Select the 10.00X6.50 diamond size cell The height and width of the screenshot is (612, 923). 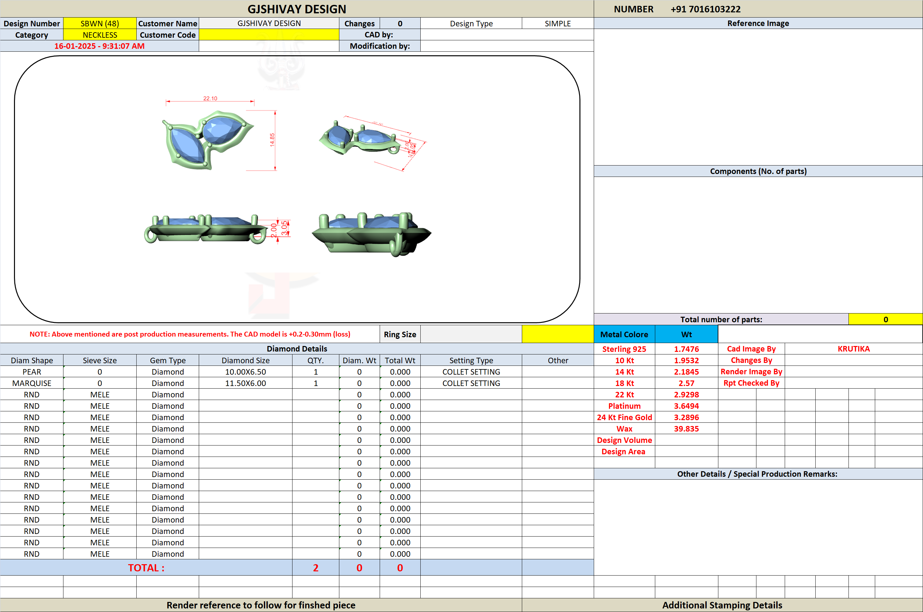click(x=245, y=372)
